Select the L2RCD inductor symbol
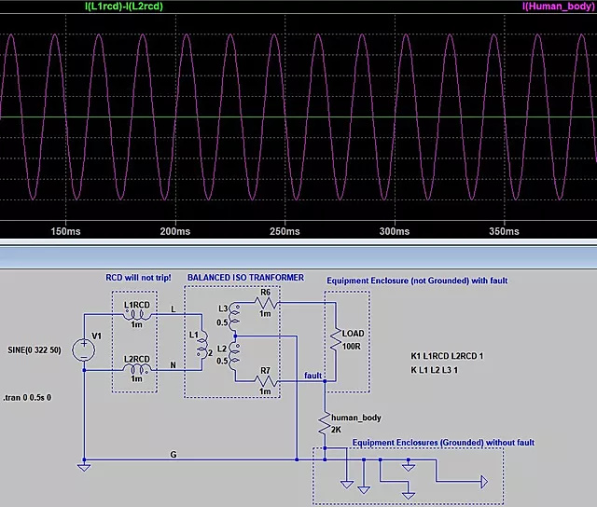This screenshot has height=507, width=597. (x=136, y=368)
